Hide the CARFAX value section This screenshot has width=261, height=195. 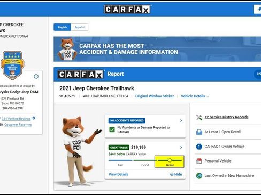[x=176, y=174]
